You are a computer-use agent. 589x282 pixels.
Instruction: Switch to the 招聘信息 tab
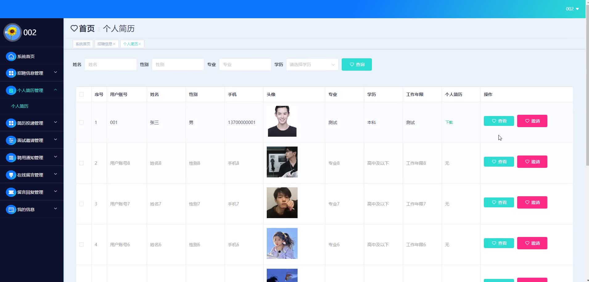click(x=105, y=44)
